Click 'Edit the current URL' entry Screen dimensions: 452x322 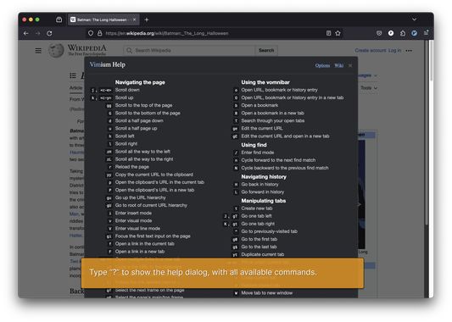click(262, 129)
